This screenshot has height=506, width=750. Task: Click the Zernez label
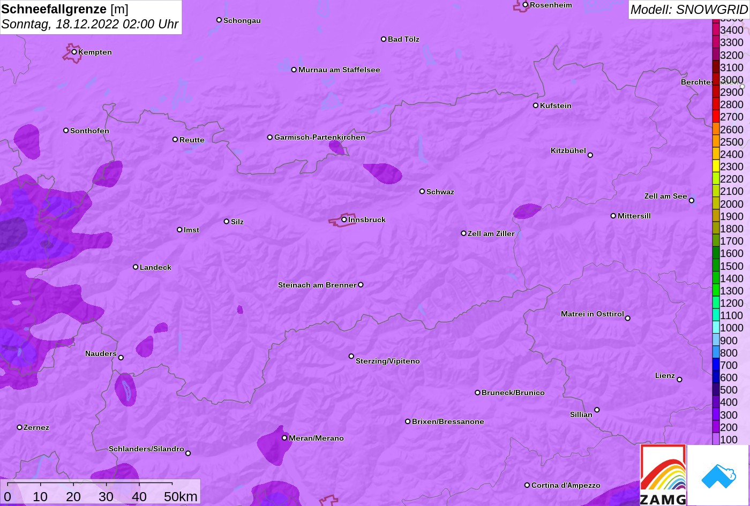point(36,427)
